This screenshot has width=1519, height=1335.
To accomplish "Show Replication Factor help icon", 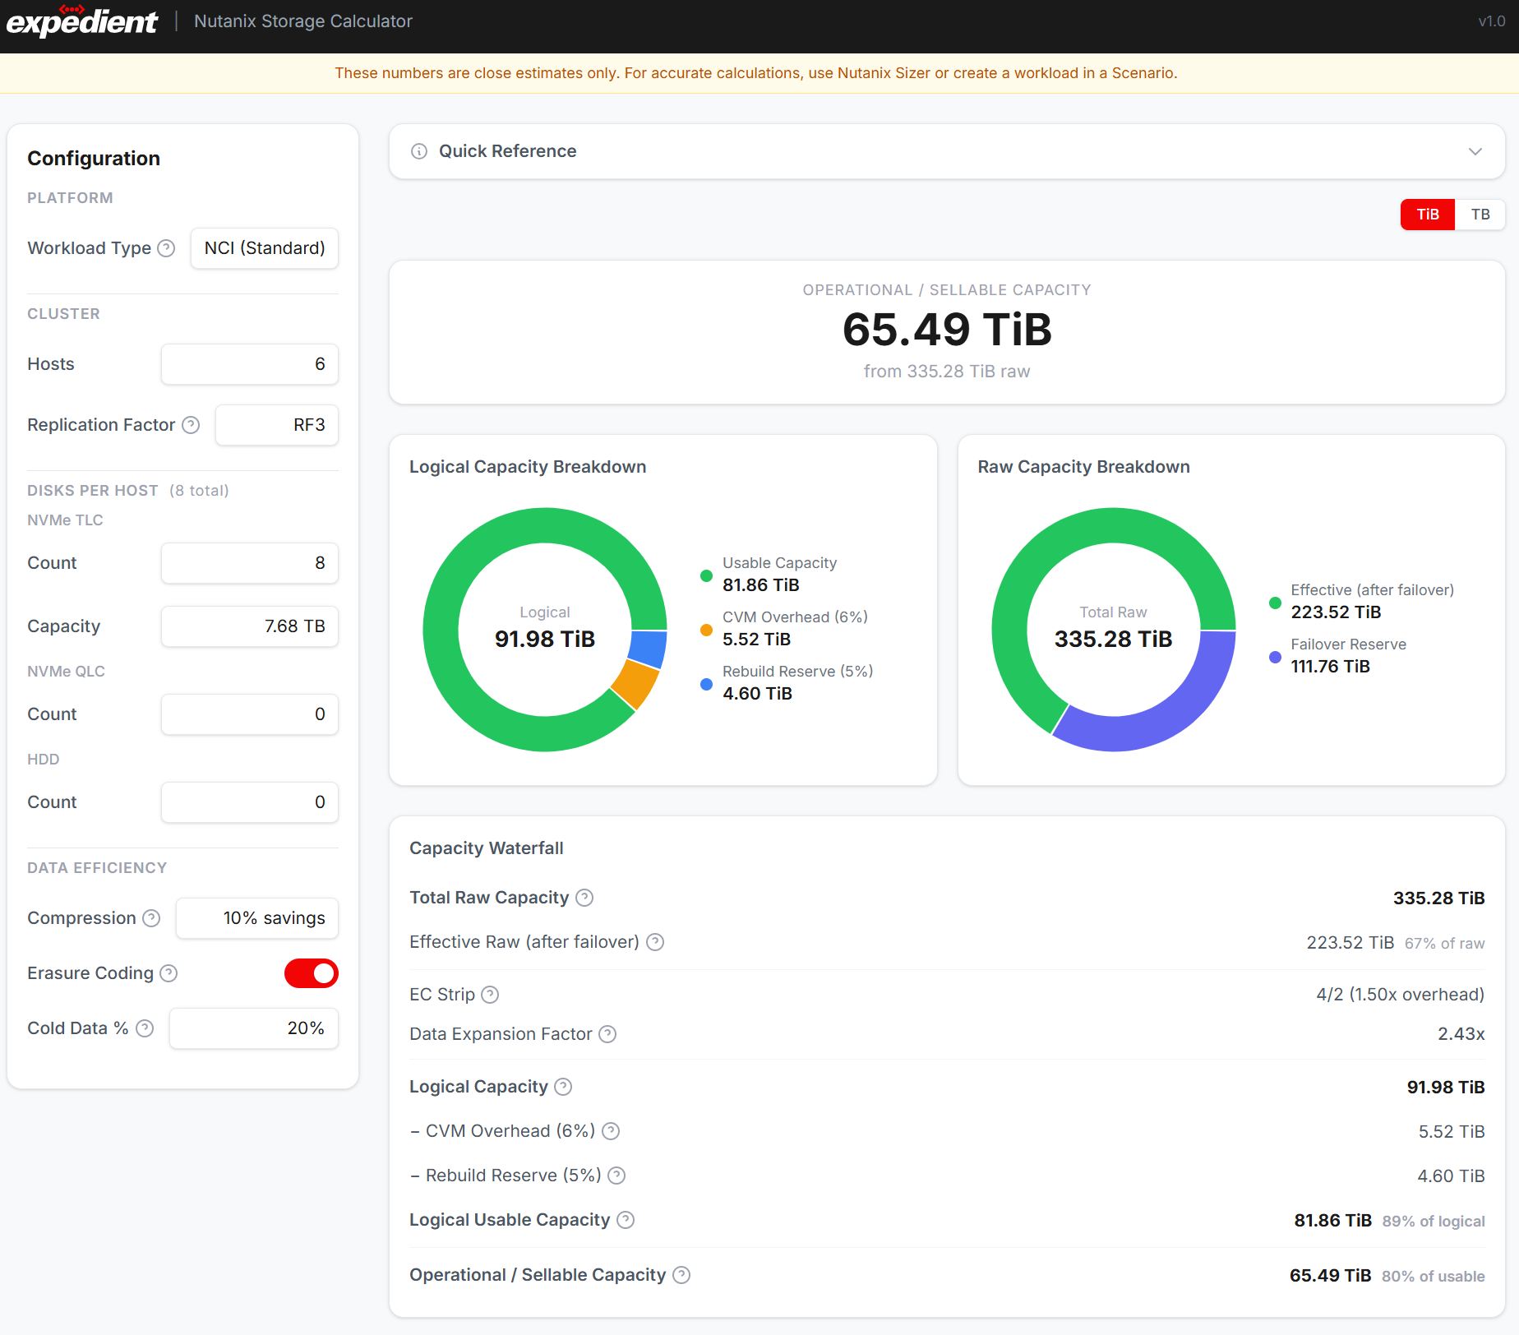I will coord(191,425).
